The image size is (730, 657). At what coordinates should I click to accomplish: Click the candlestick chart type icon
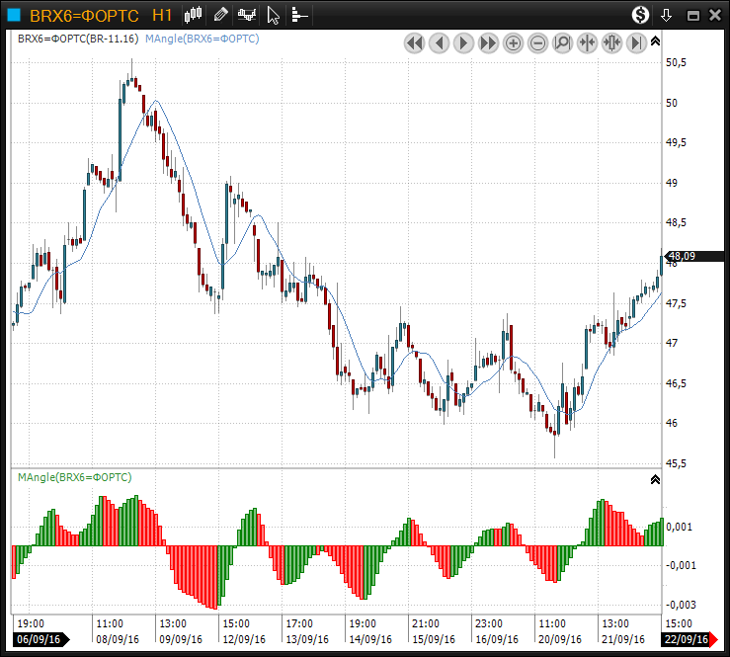194,15
